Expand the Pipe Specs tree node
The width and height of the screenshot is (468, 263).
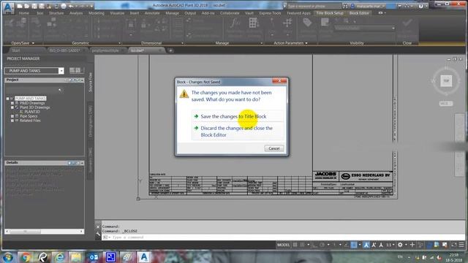tap(12, 116)
